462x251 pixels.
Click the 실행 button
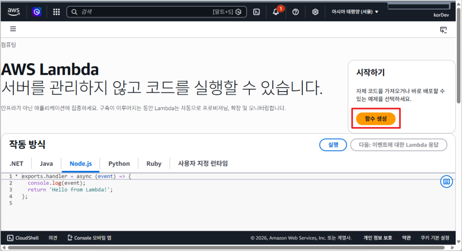tap(333, 145)
